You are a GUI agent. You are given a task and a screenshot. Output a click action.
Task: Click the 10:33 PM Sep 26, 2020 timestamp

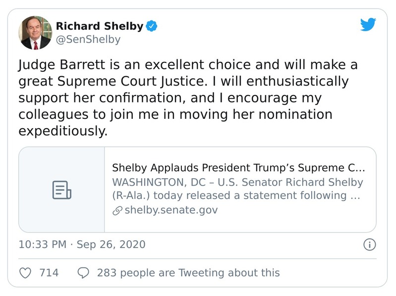[82, 245]
